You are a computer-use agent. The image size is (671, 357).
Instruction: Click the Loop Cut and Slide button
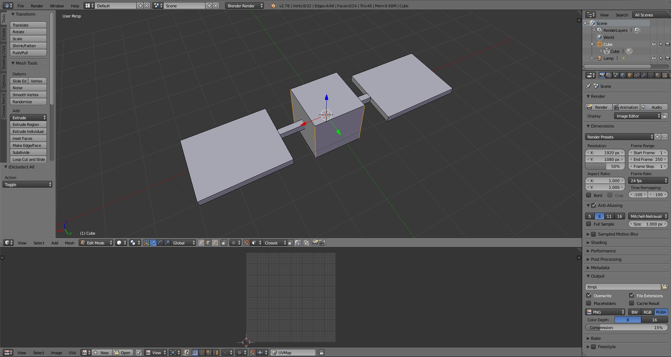point(28,159)
